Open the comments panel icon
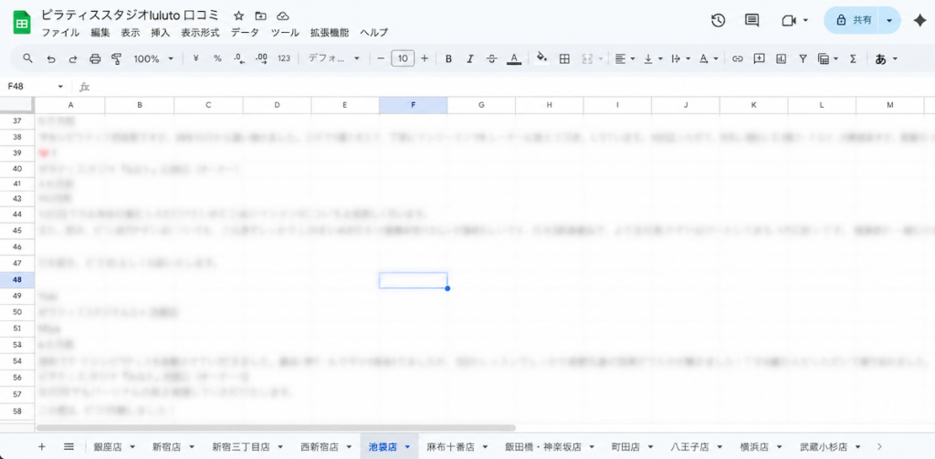This screenshot has height=459, width=935. click(x=751, y=20)
